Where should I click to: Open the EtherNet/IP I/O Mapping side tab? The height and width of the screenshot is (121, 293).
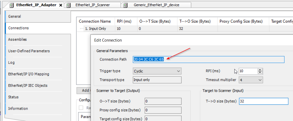pos(38,74)
